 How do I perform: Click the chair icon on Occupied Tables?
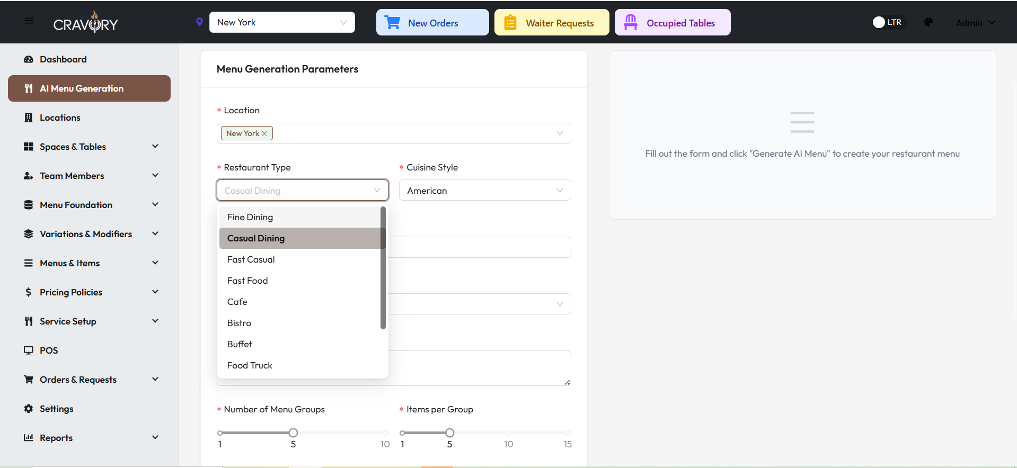(x=631, y=23)
